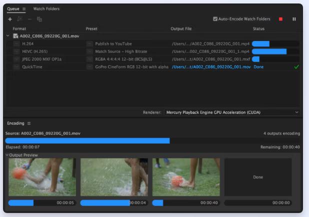The height and width of the screenshot is (217, 309).
Task: Open format dropdown for H.264 row
Action: (16, 43)
